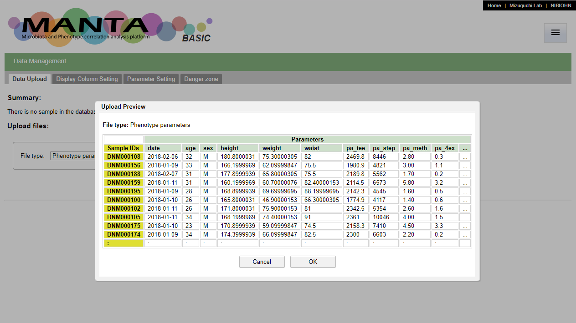The height and width of the screenshot is (323, 576).
Task: Select the pa_4ex column header
Action: click(445, 148)
